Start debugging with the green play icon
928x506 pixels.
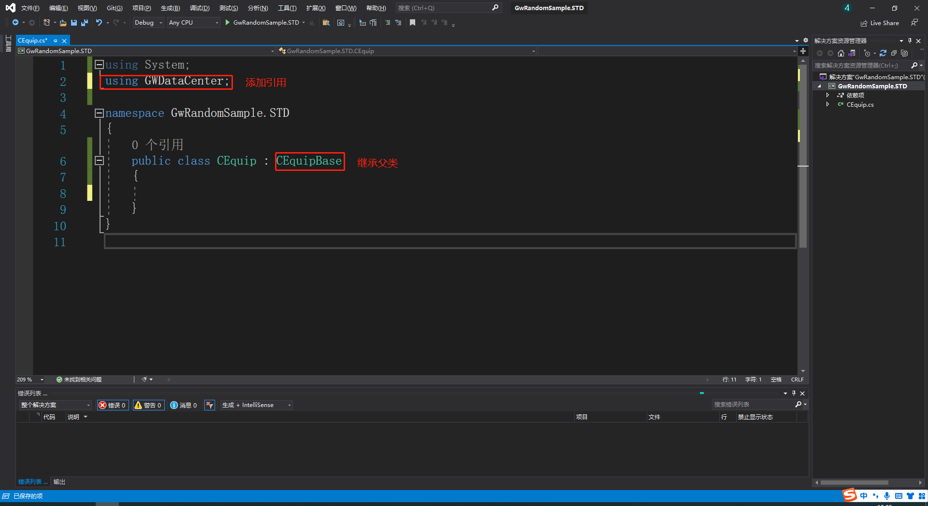pos(227,23)
